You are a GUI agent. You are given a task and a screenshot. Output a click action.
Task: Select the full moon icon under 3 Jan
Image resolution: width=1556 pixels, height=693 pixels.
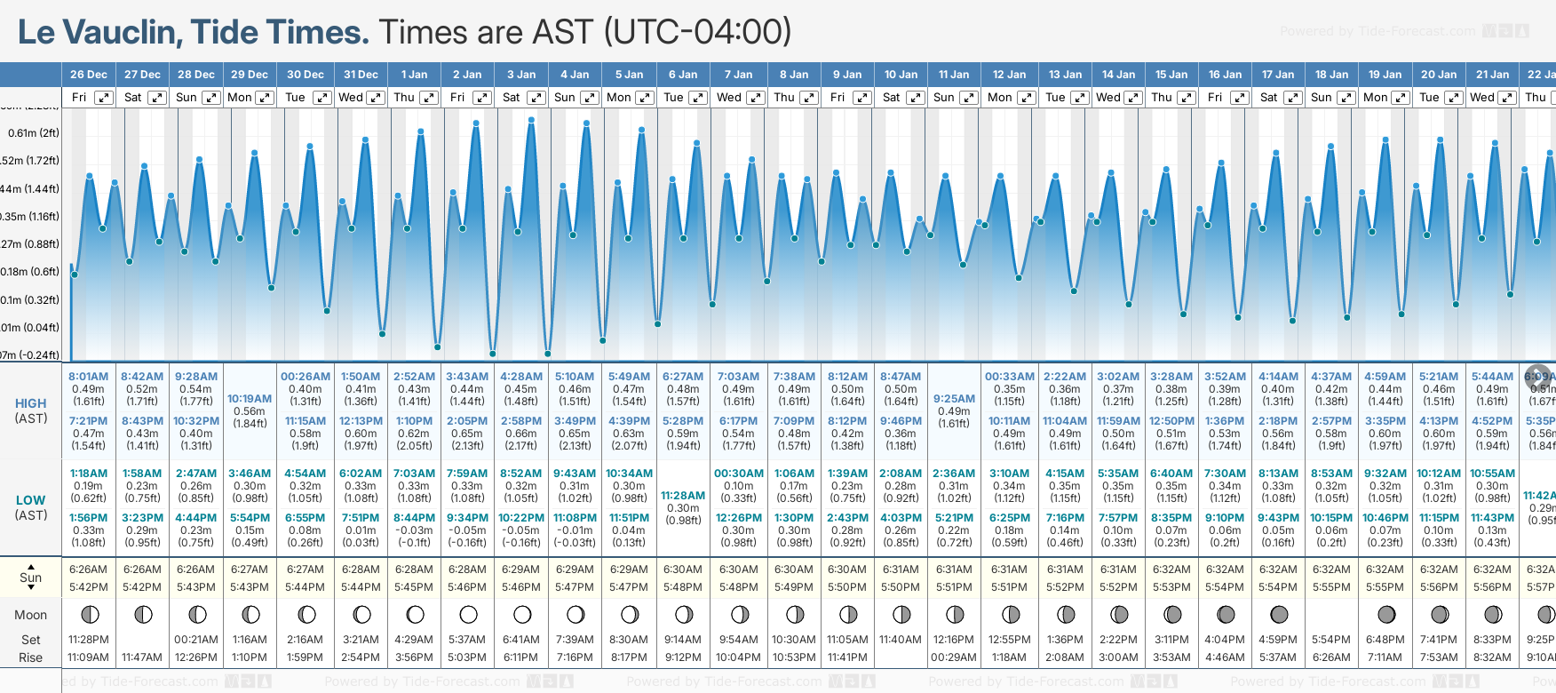tap(522, 614)
